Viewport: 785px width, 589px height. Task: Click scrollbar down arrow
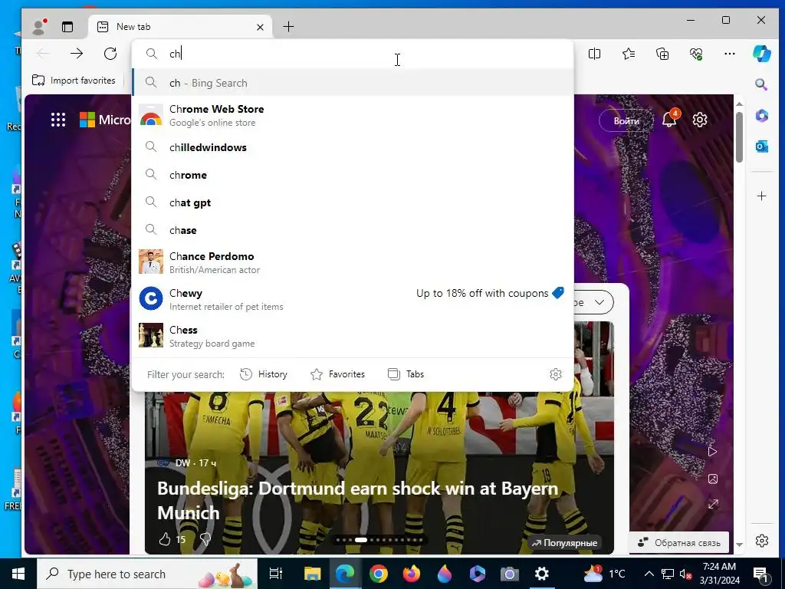(740, 545)
